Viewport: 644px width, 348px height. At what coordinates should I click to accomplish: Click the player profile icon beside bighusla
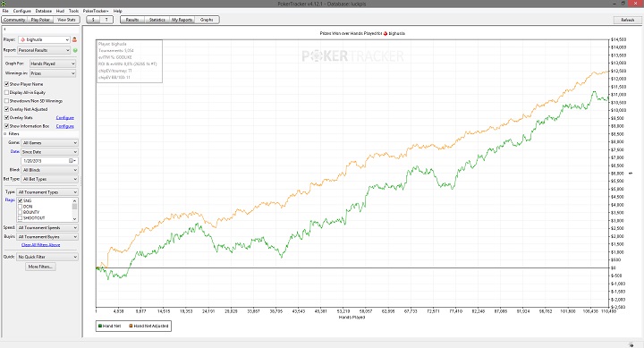tap(74, 39)
